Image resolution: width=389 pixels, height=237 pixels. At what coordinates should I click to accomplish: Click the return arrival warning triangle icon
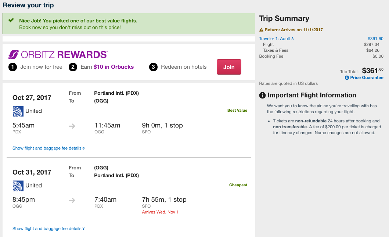tap(262, 30)
